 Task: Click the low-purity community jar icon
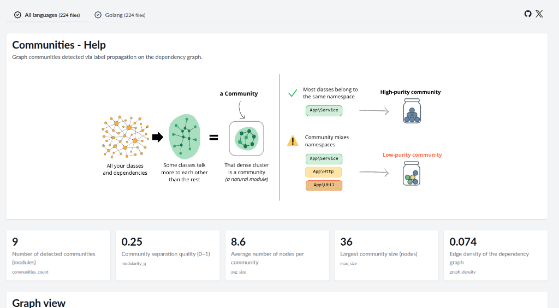[x=412, y=173]
